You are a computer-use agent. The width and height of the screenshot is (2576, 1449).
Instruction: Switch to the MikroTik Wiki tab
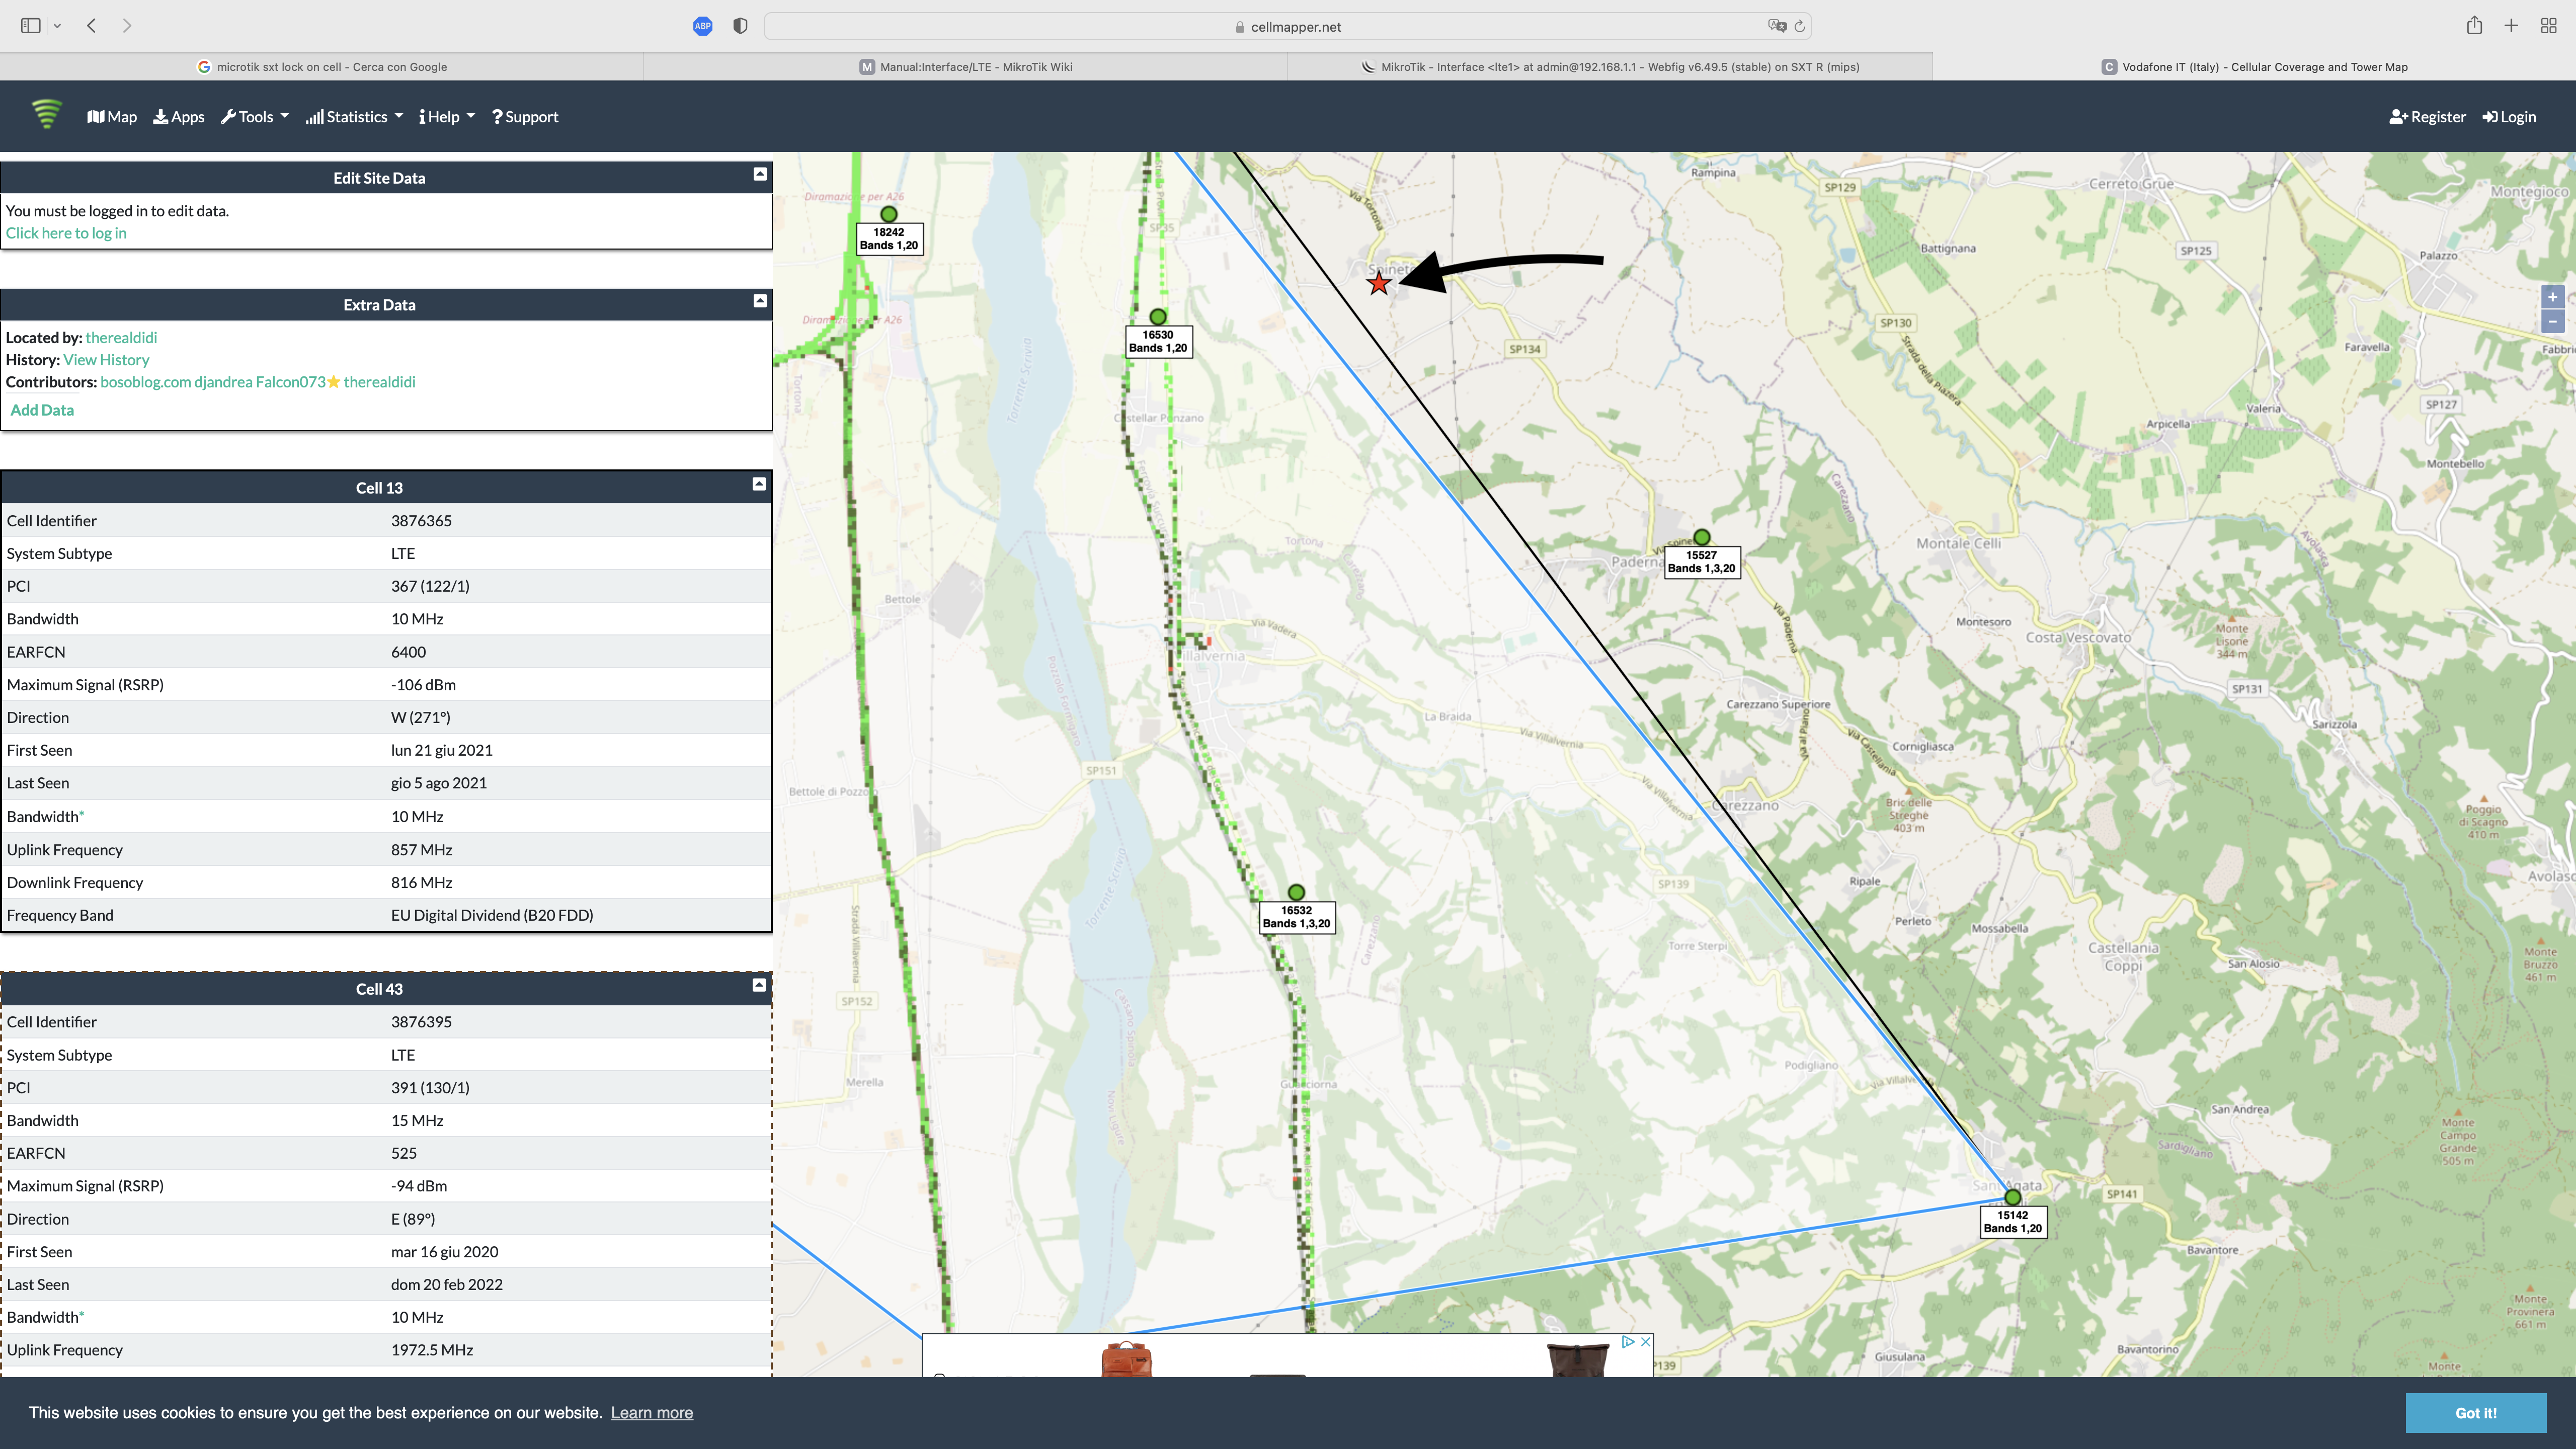click(966, 67)
